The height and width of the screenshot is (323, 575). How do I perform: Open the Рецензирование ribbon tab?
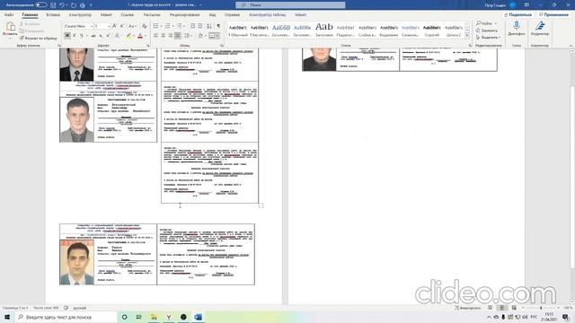click(184, 15)
